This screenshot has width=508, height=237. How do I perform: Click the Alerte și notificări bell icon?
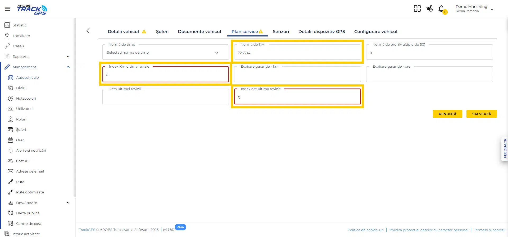click(11, 150)
